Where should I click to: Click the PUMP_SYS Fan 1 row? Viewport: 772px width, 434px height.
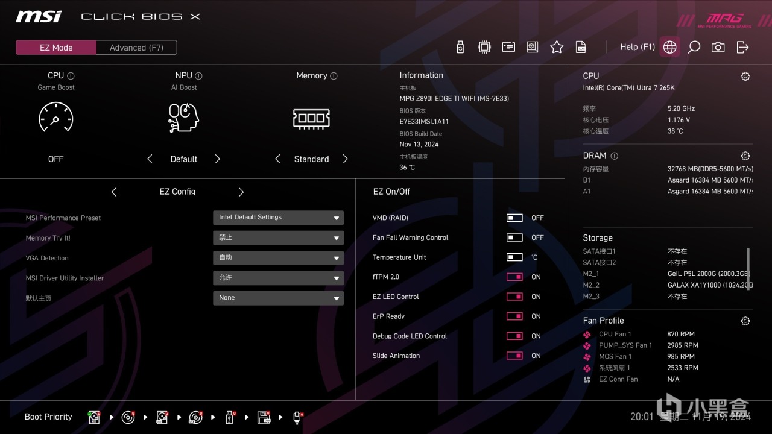[x=641, y=345]
